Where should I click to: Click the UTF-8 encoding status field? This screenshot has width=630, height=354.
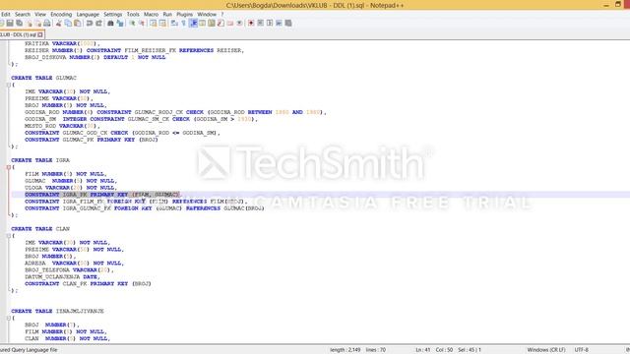[x=582, y=350]
